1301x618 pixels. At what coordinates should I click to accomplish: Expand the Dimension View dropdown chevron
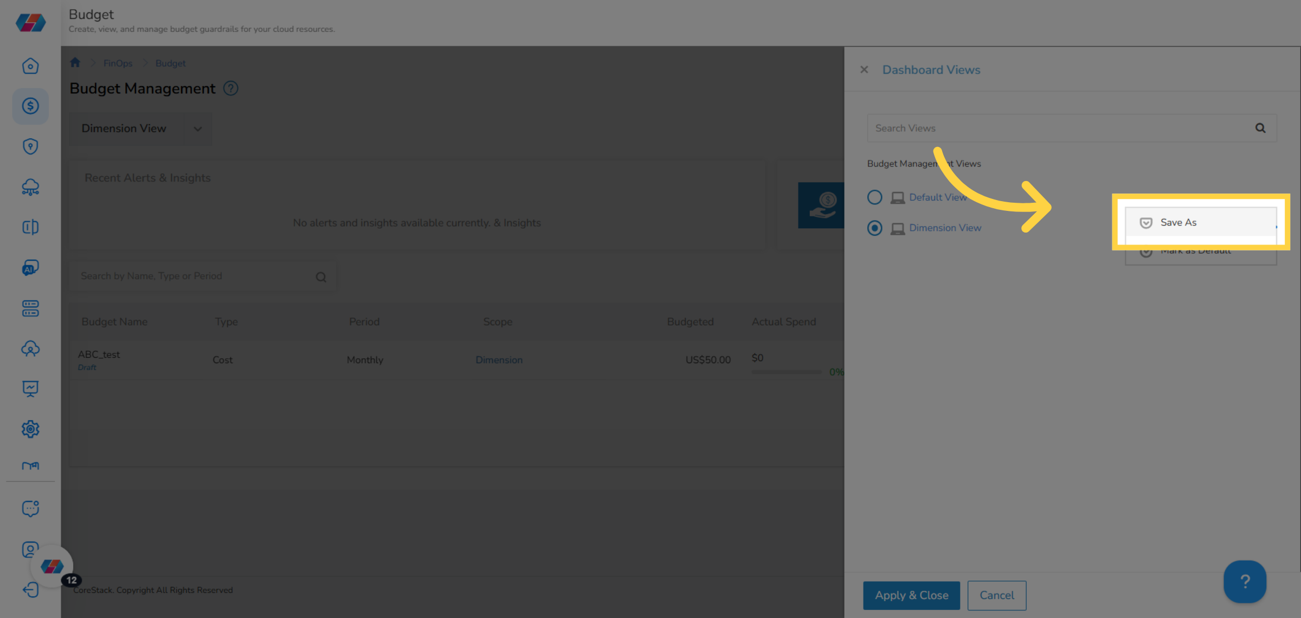[x=198, y=129]
